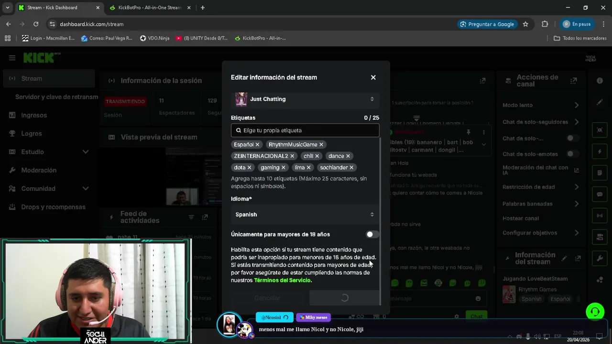Open the notifications icon in taskbar
The image size is (612, 344).
coord(600,336)
